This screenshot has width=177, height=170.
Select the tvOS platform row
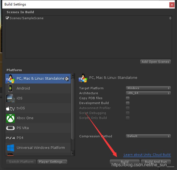coord(38,108)
